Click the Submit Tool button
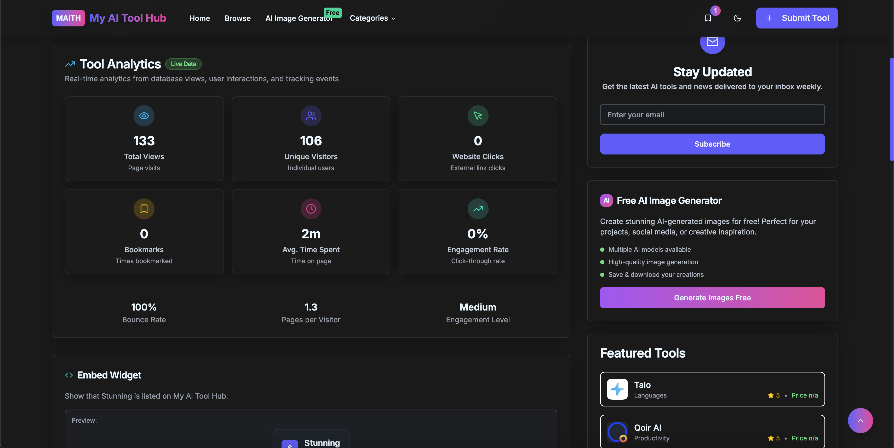The width and height of the screenshot is (894, 448). [x=797, y=18]
